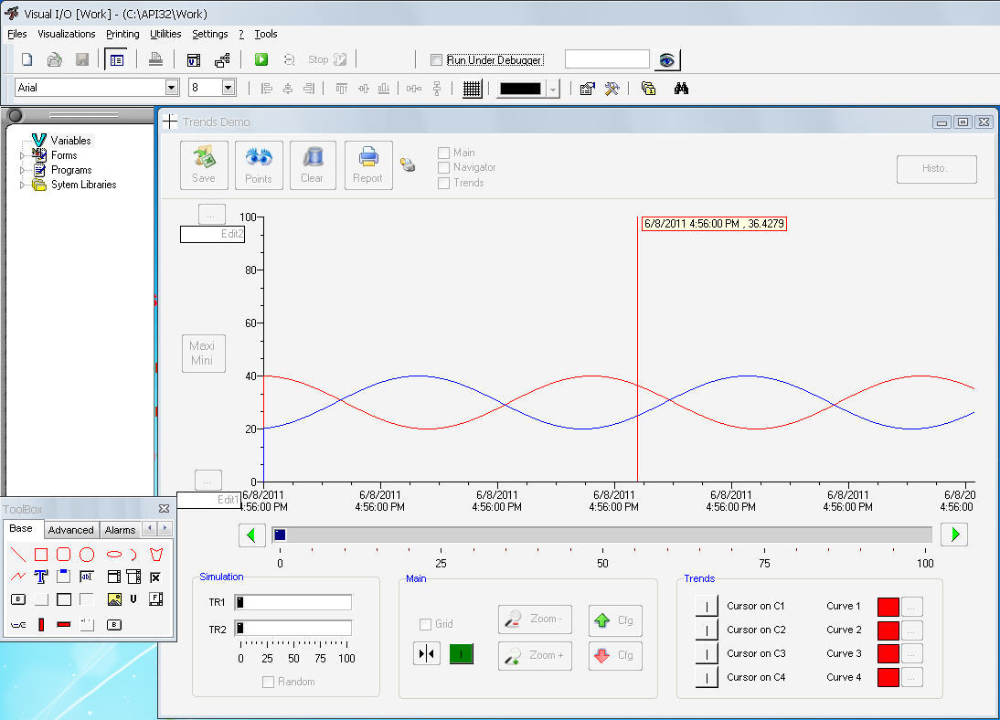Viewport: 1000px width, 720px height.
Task: Expand the Sytem Libraries tree node
Action: [22, 185]
